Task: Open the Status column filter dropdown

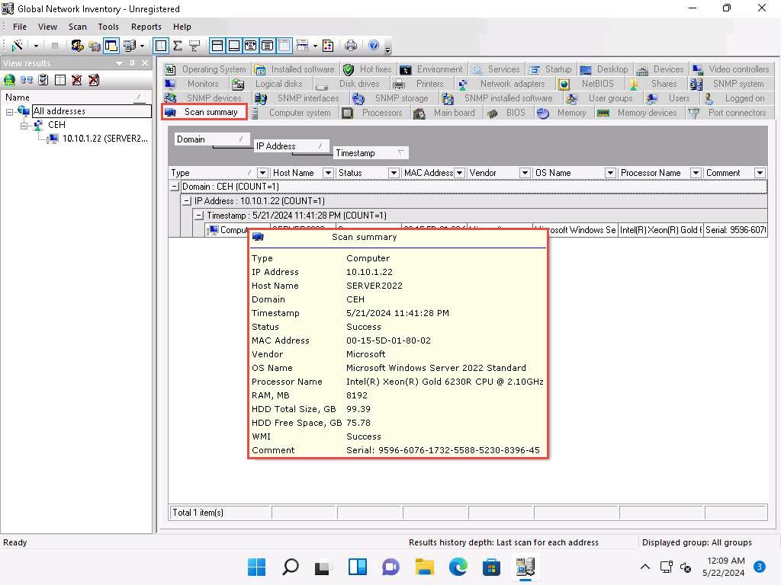Action: 394,173
